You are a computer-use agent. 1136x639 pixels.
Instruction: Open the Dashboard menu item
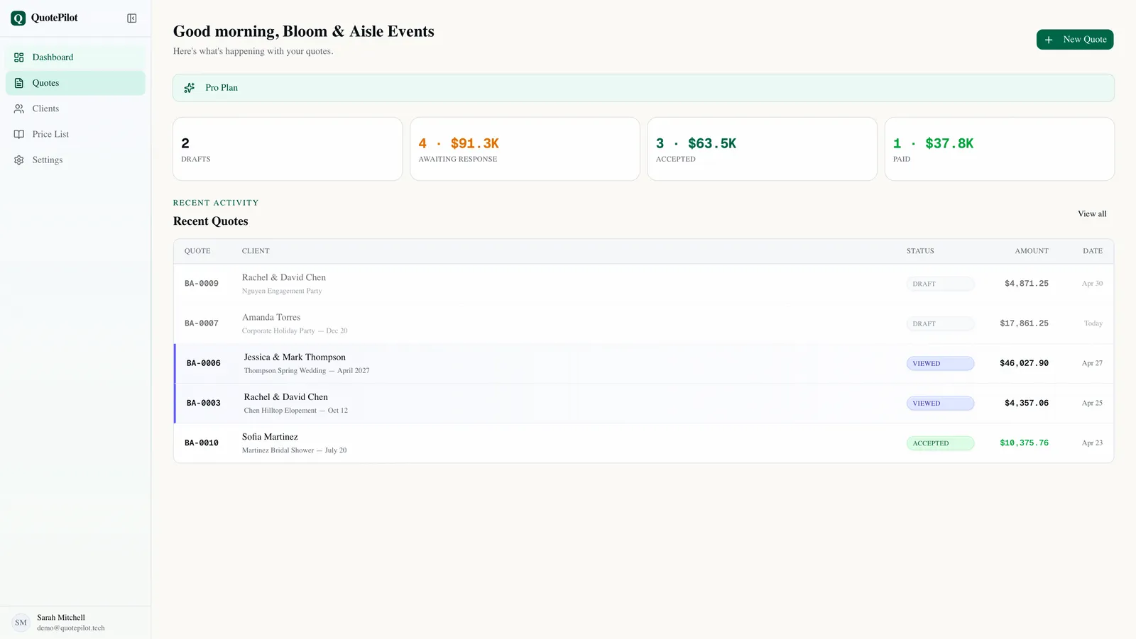pyautogui.click(x=75, y=57)
